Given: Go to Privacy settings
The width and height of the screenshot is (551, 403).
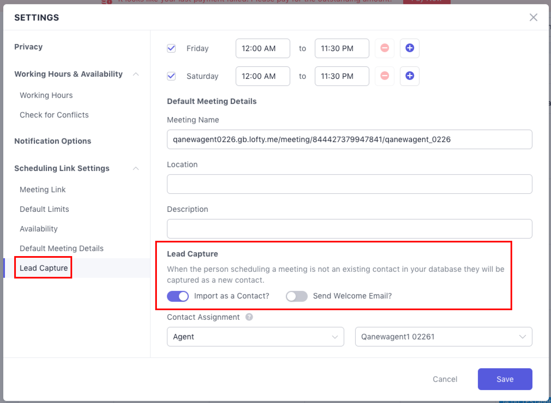Looking at the screenshot, I should (x=28, y=47).
